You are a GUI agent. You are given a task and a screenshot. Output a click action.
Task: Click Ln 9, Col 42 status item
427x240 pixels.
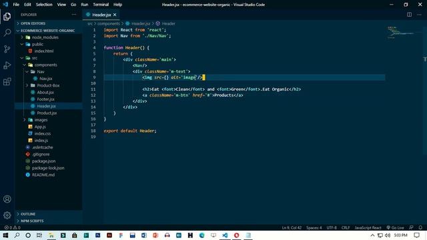coord(292,227)
